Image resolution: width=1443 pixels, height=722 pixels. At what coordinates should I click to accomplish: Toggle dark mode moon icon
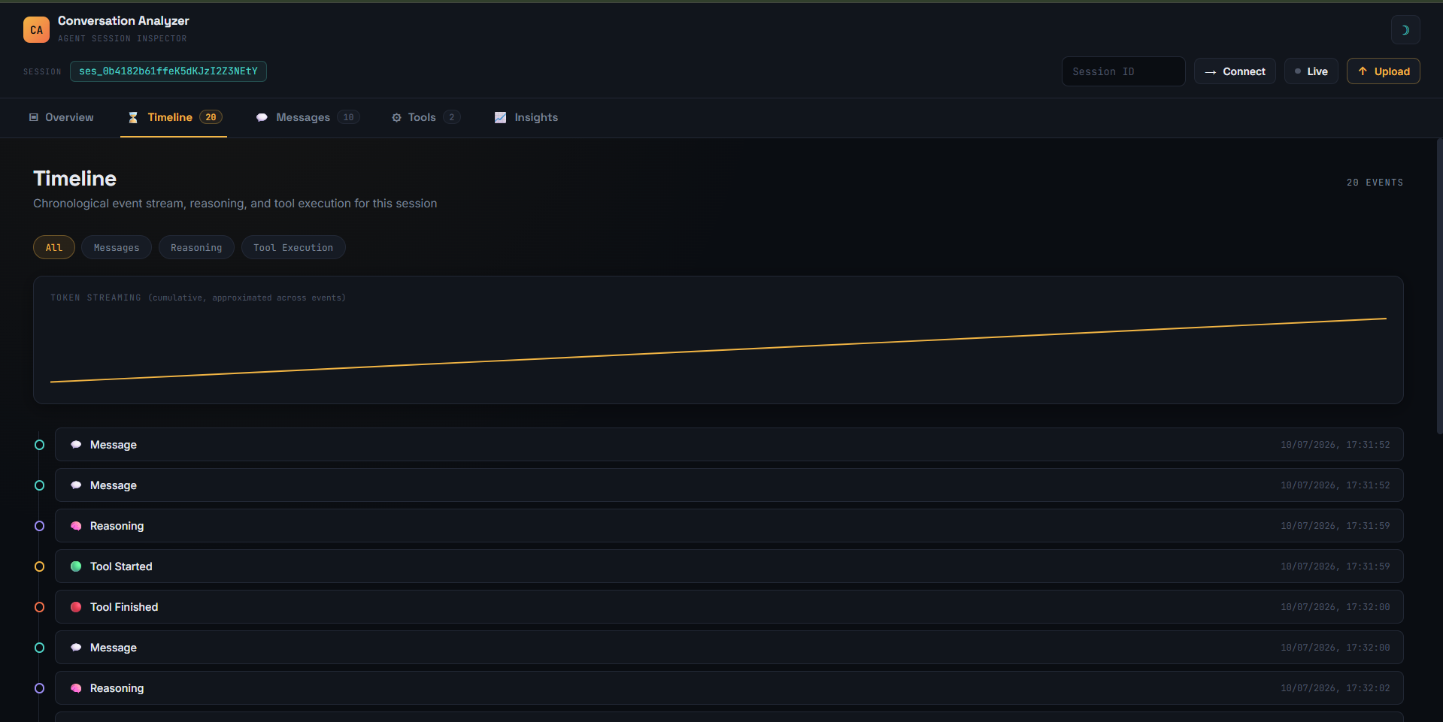[1405, 30]
